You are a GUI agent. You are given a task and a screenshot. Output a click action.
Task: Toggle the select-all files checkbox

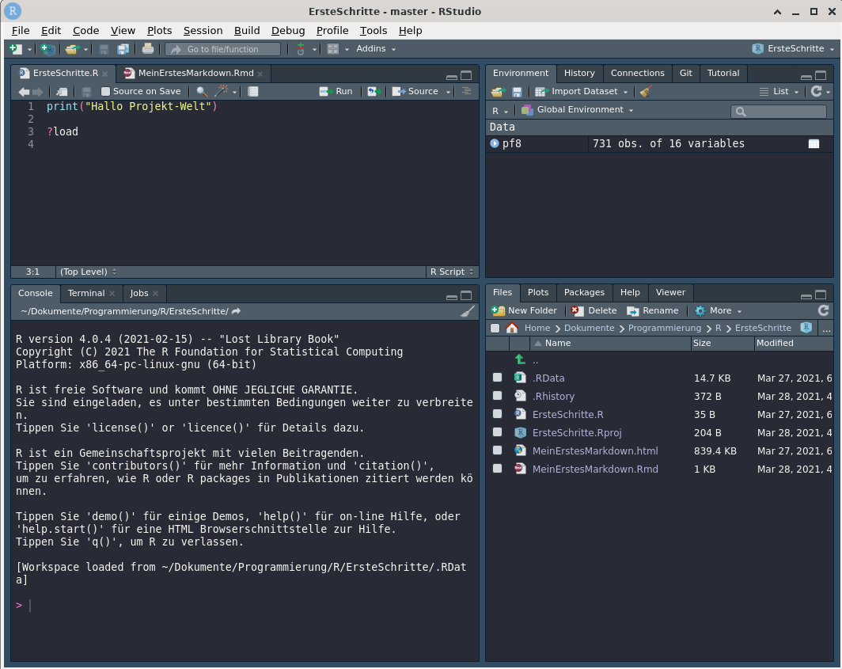click(x=495, y=329)
